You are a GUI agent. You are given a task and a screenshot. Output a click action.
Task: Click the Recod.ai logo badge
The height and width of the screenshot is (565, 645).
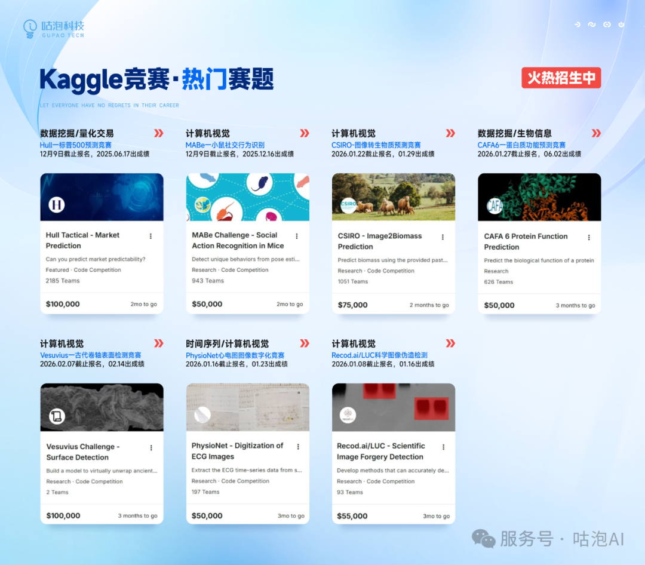point(348,415)
